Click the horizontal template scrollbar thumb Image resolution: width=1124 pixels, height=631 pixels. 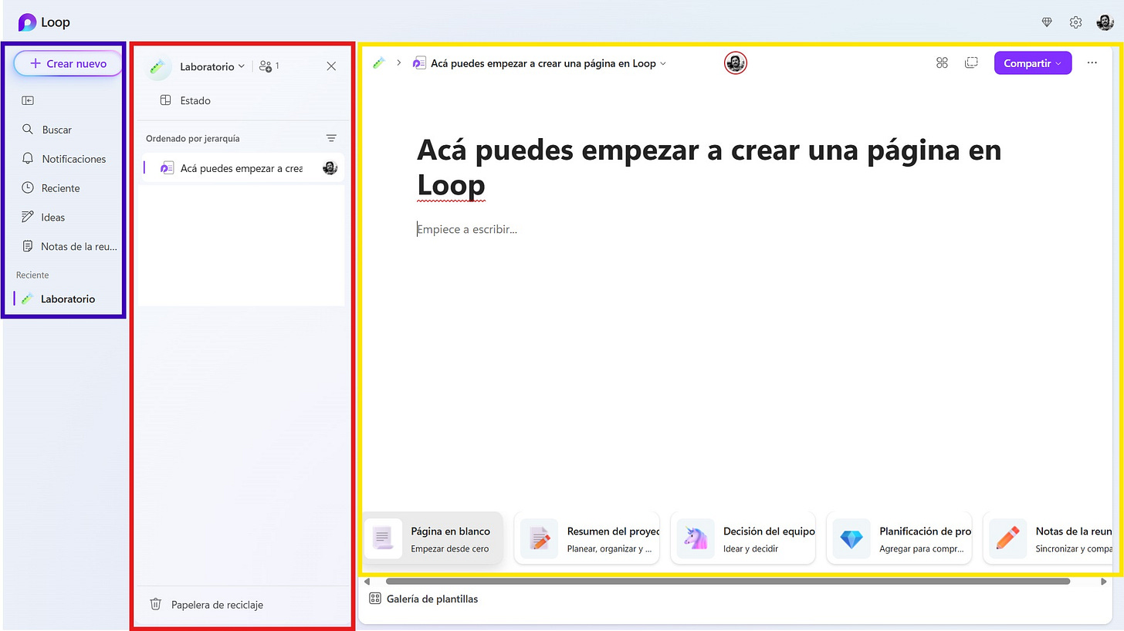[x=727, y=582]
